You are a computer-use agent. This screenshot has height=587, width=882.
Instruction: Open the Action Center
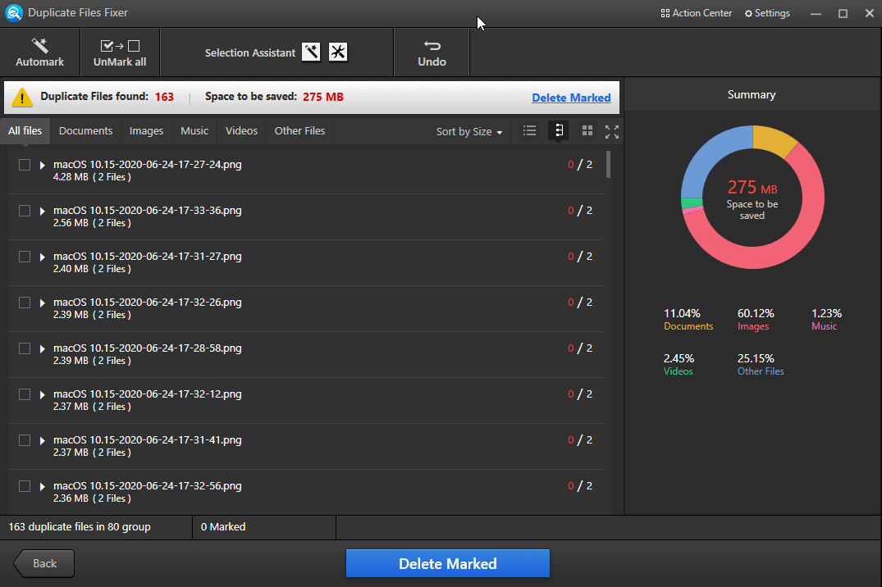click(695, 12)
